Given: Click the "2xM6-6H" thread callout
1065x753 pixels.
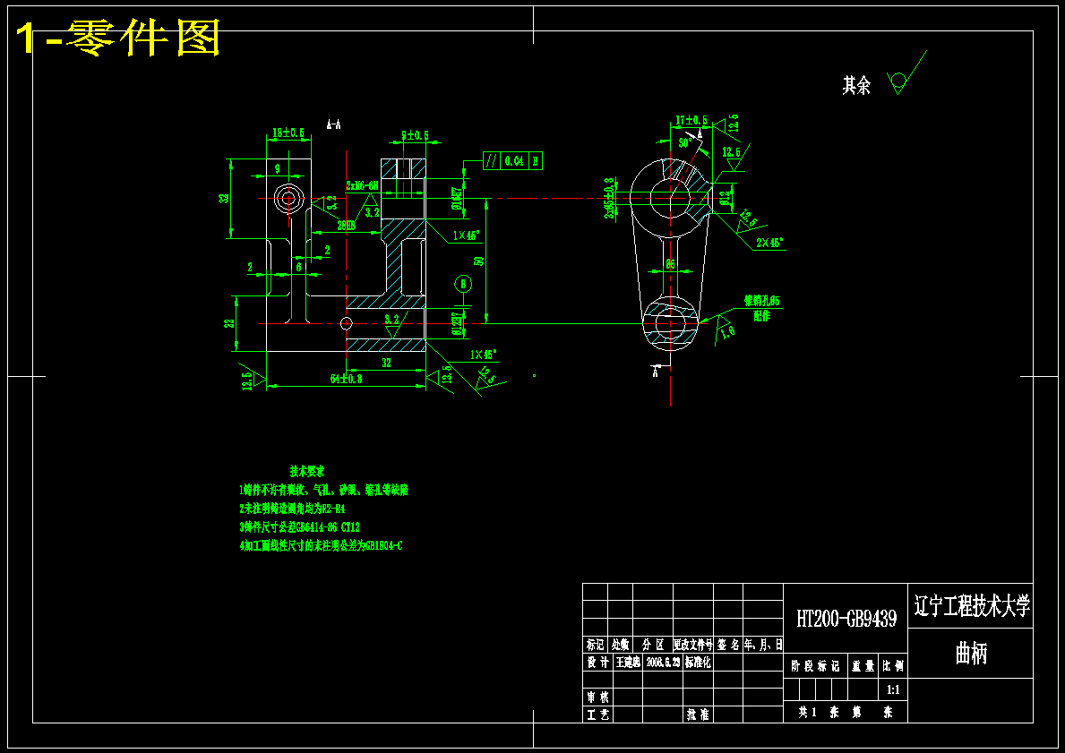Looking at the screenshot, I should pyautogui.click(x=361, y=185).
